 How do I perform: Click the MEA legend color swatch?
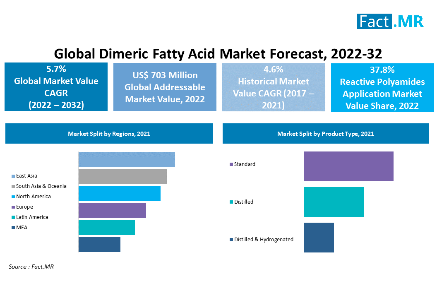[13, 228]
